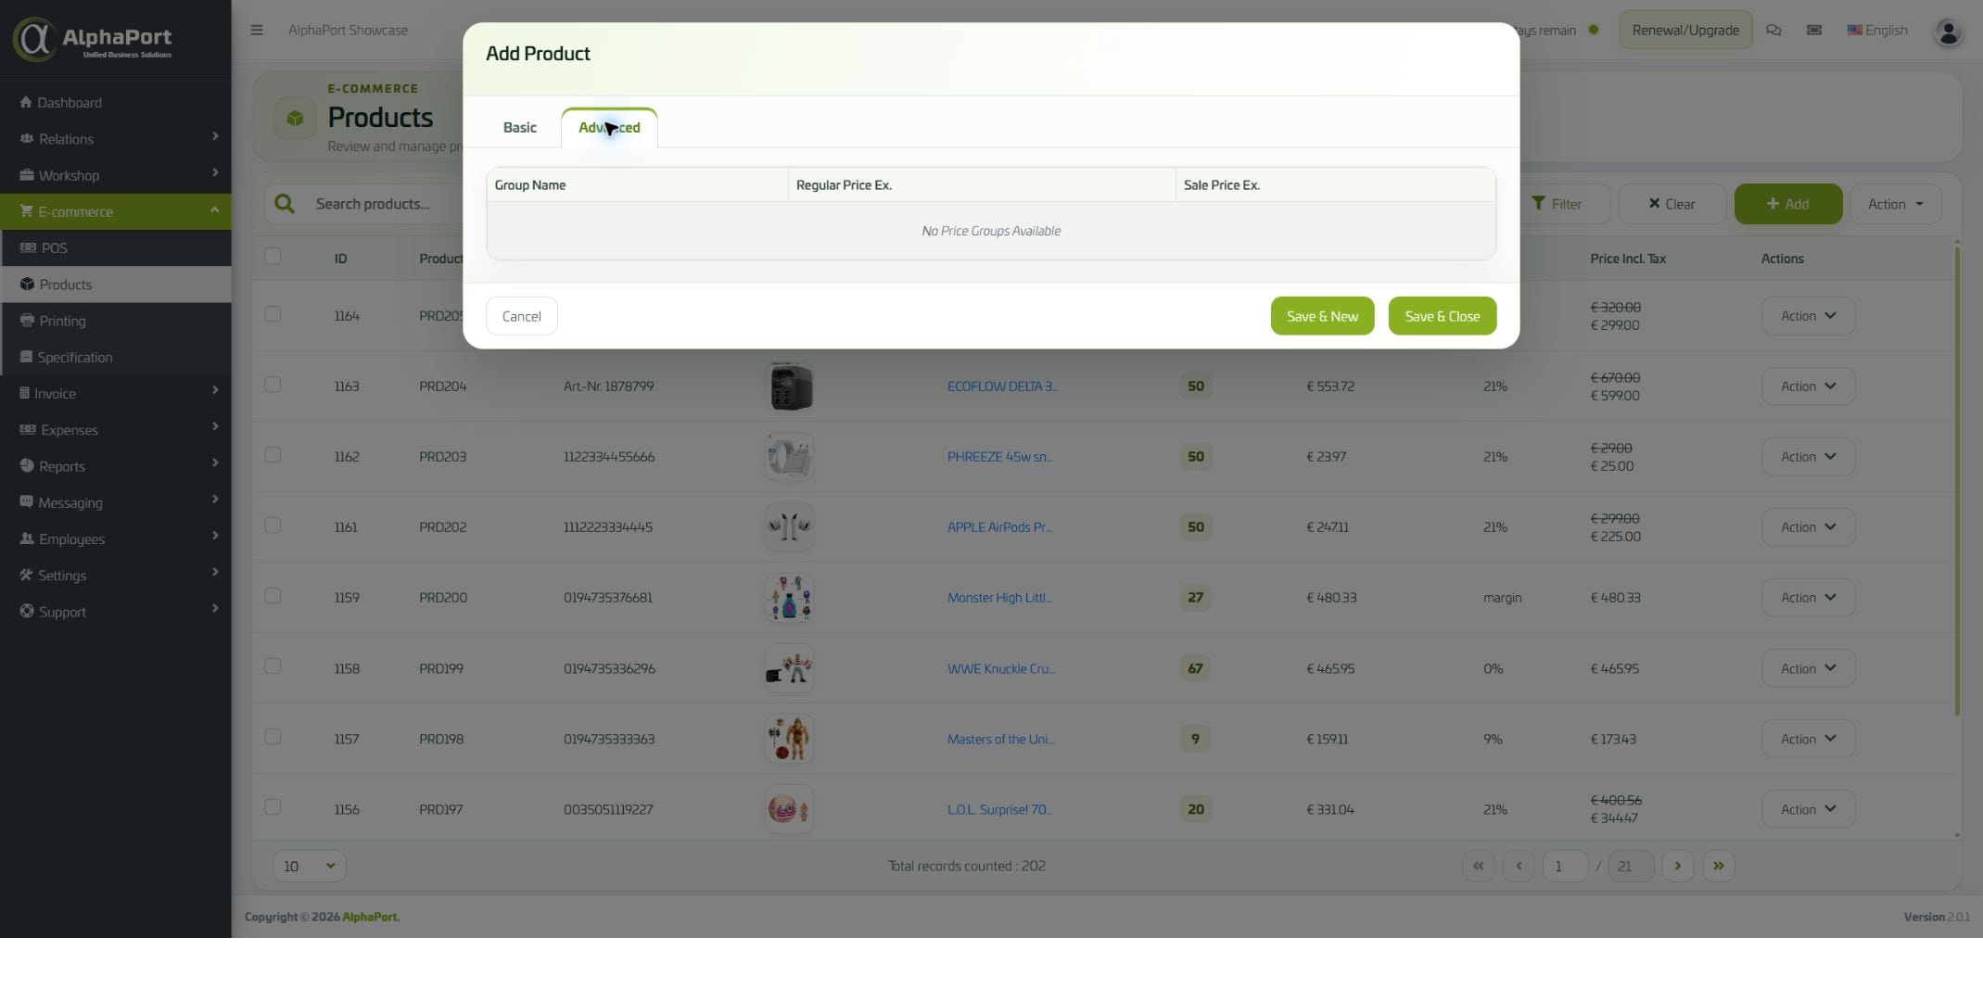Collapse the E-commerce sidebar menu
The height and width of the screenshot is (1001, 1983).
(x=116, y=211)
